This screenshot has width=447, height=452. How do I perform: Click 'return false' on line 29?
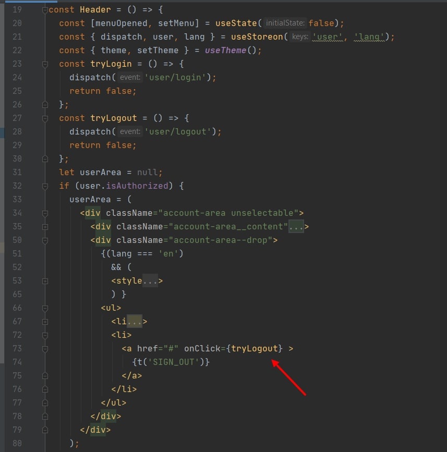pos(101,145)
